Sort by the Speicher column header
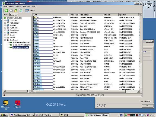The height and width of the screenshot is (117, 156). (128, 15)
